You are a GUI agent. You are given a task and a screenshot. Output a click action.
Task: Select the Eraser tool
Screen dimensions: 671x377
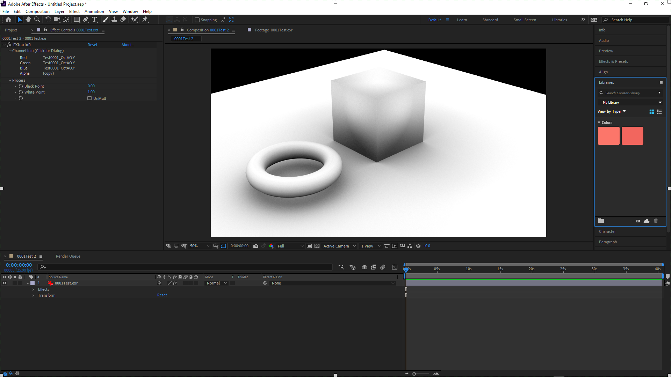point(123,20)
